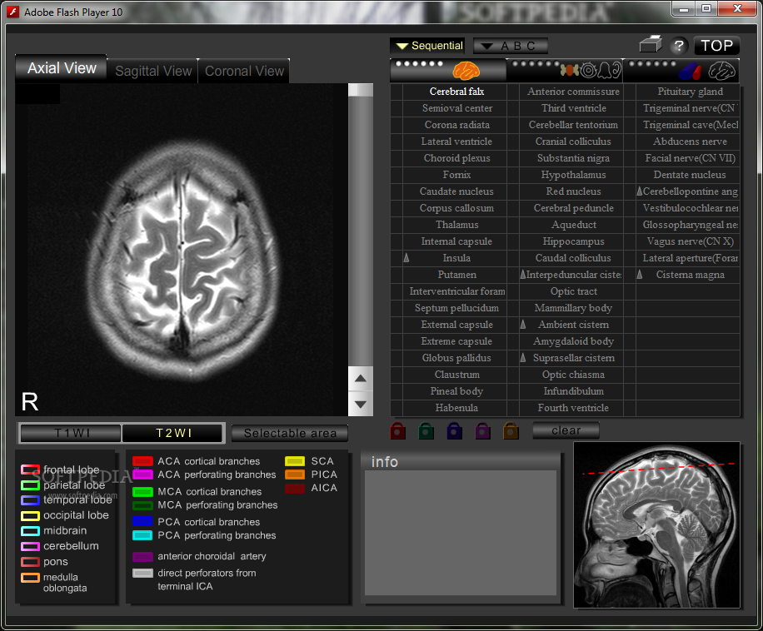Select anterior choroidal artery purple swatch
Screen dimensions: 763x631
pos(142,557)
